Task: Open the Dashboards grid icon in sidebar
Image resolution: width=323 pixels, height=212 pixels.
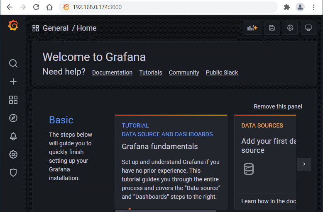Action: [13, 100]
